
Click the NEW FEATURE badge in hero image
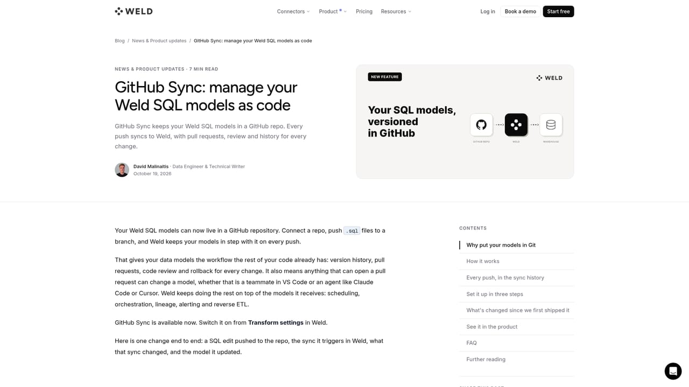point(385,77)
